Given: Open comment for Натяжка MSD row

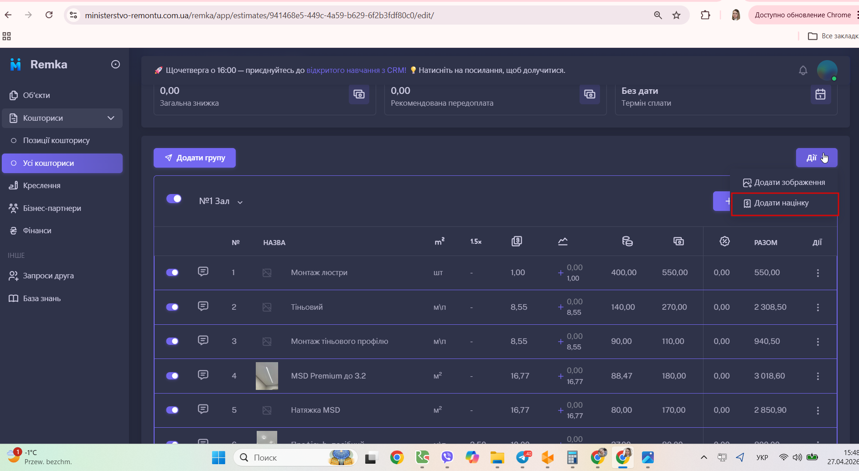Looking at the screenshot, I should click(203, 410).
